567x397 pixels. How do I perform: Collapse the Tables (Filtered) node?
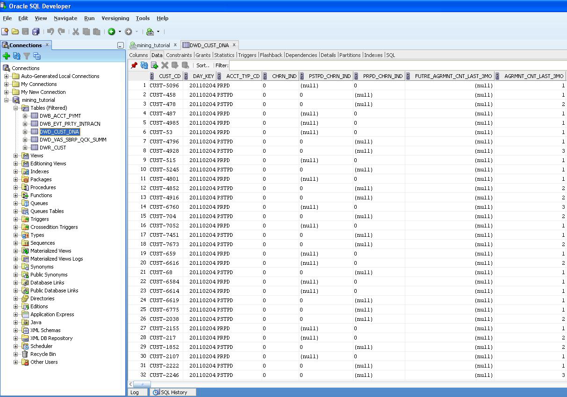[16, 108]
